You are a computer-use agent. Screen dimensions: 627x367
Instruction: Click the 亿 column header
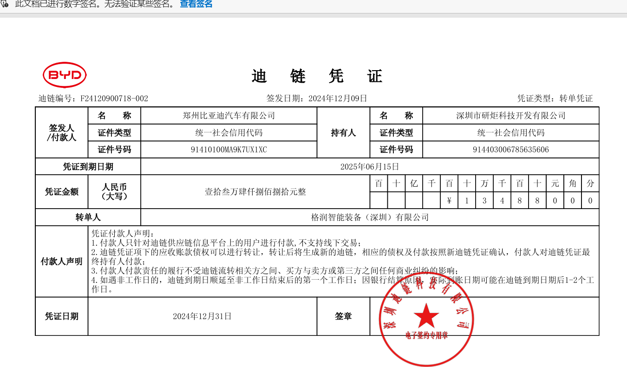pos(414,183)
